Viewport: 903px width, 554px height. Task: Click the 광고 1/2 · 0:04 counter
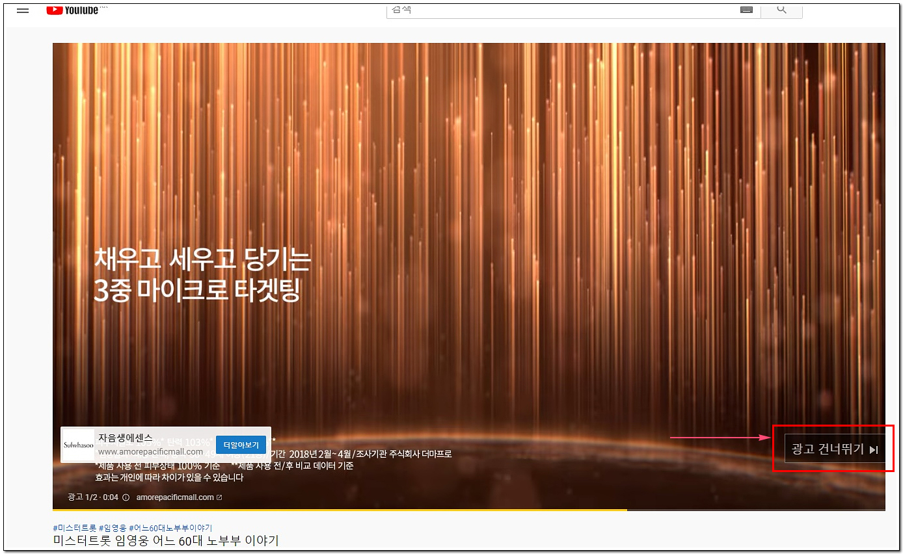pos(92,497)
